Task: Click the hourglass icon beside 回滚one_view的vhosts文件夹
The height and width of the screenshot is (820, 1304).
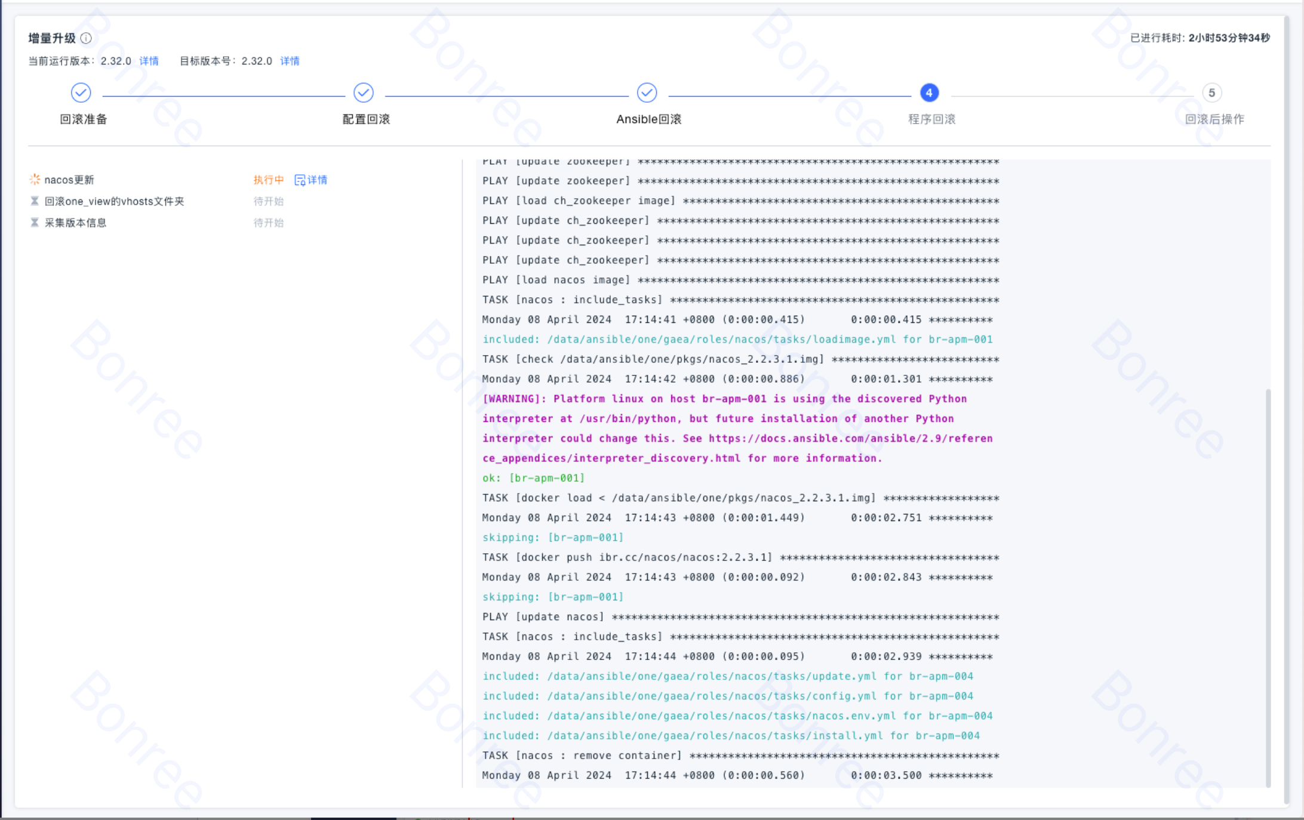Action: pyautogui.click(x=35, y=201)
